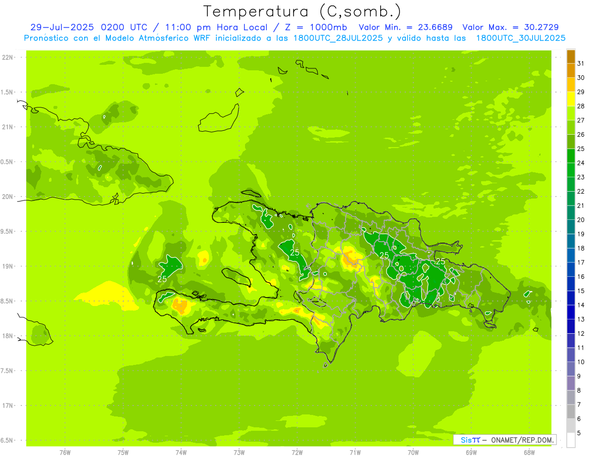Select the colorbar segment between 20 and 21
This screenshot has height=459, width=594.
tap(571, 213)
